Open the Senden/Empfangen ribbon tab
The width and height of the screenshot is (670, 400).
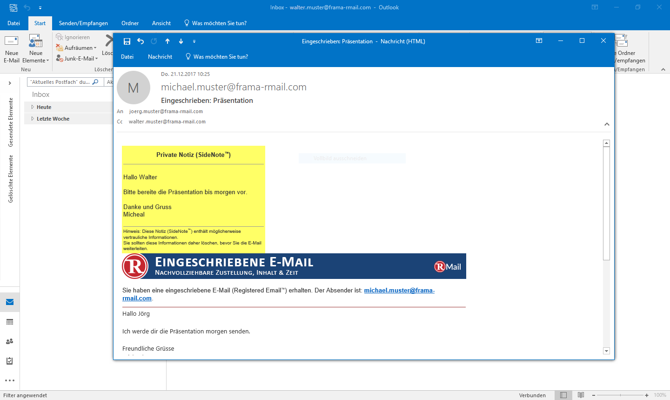83,23
